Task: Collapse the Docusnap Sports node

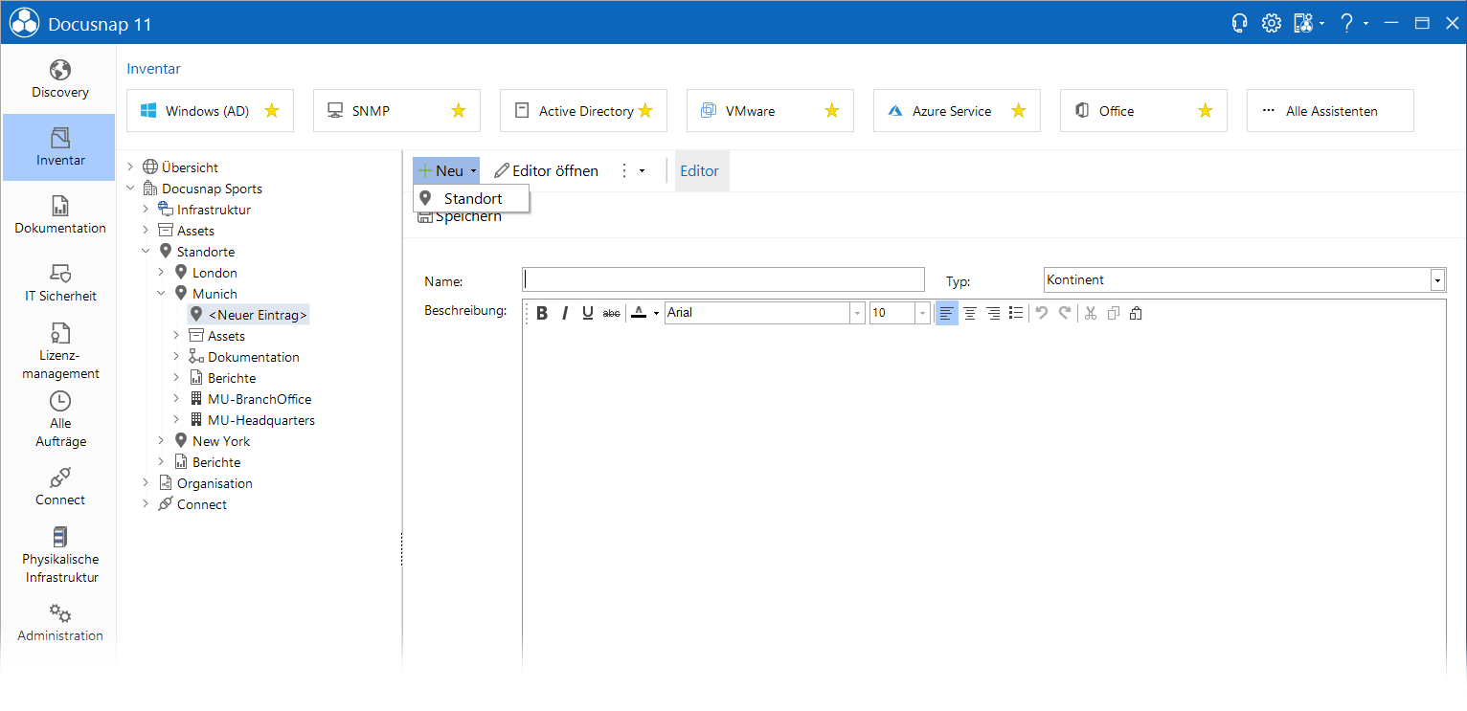Action: (130, 189)
